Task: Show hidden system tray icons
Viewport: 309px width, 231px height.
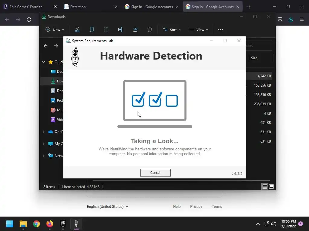Action: pos(258,224)
